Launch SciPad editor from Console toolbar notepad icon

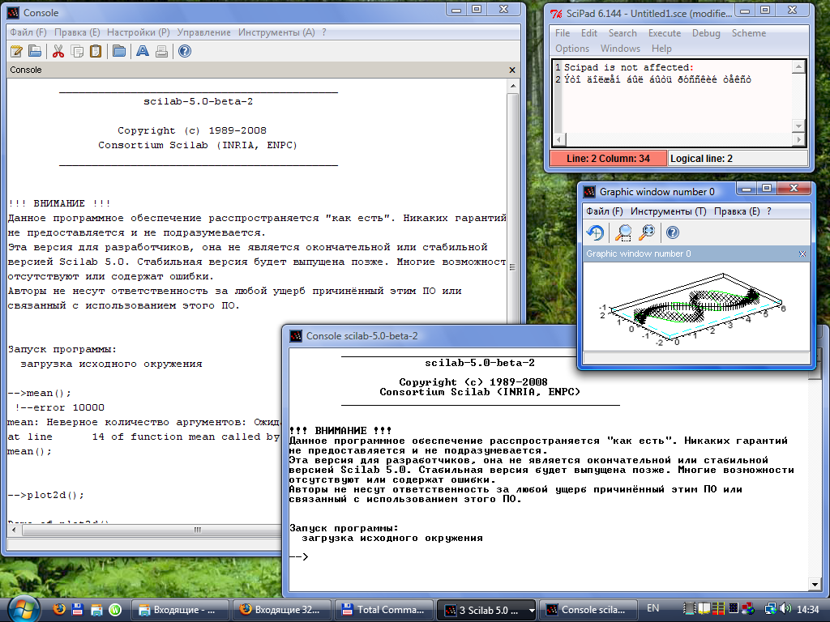[16, 51]
